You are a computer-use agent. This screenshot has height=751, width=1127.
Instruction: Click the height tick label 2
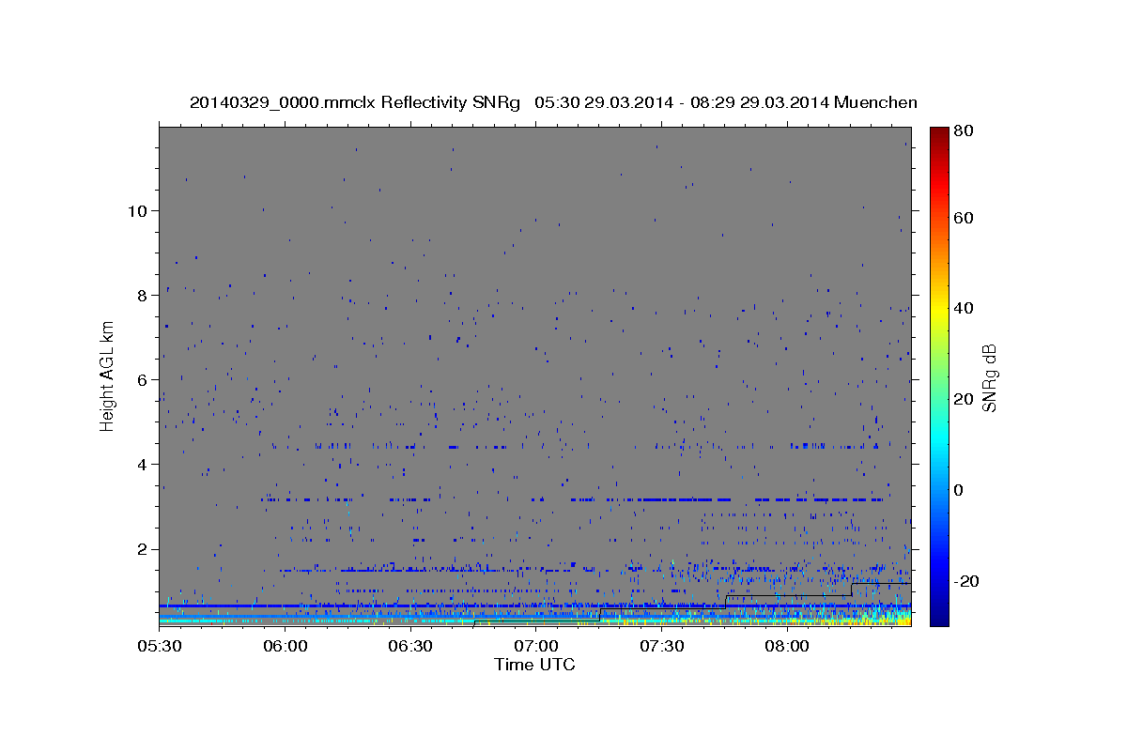point(141,549)
